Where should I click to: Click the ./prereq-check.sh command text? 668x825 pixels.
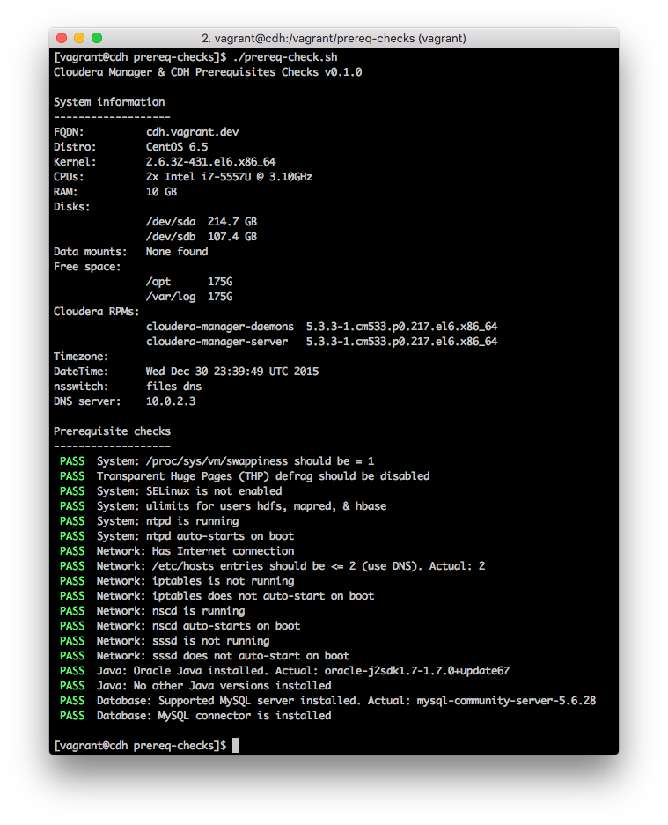point(284,57)
